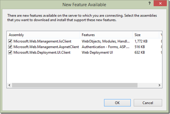Click the 516 KB size value
Image resolution: width=170 pixels, height=114 pixels.
(x=140, y=47)
